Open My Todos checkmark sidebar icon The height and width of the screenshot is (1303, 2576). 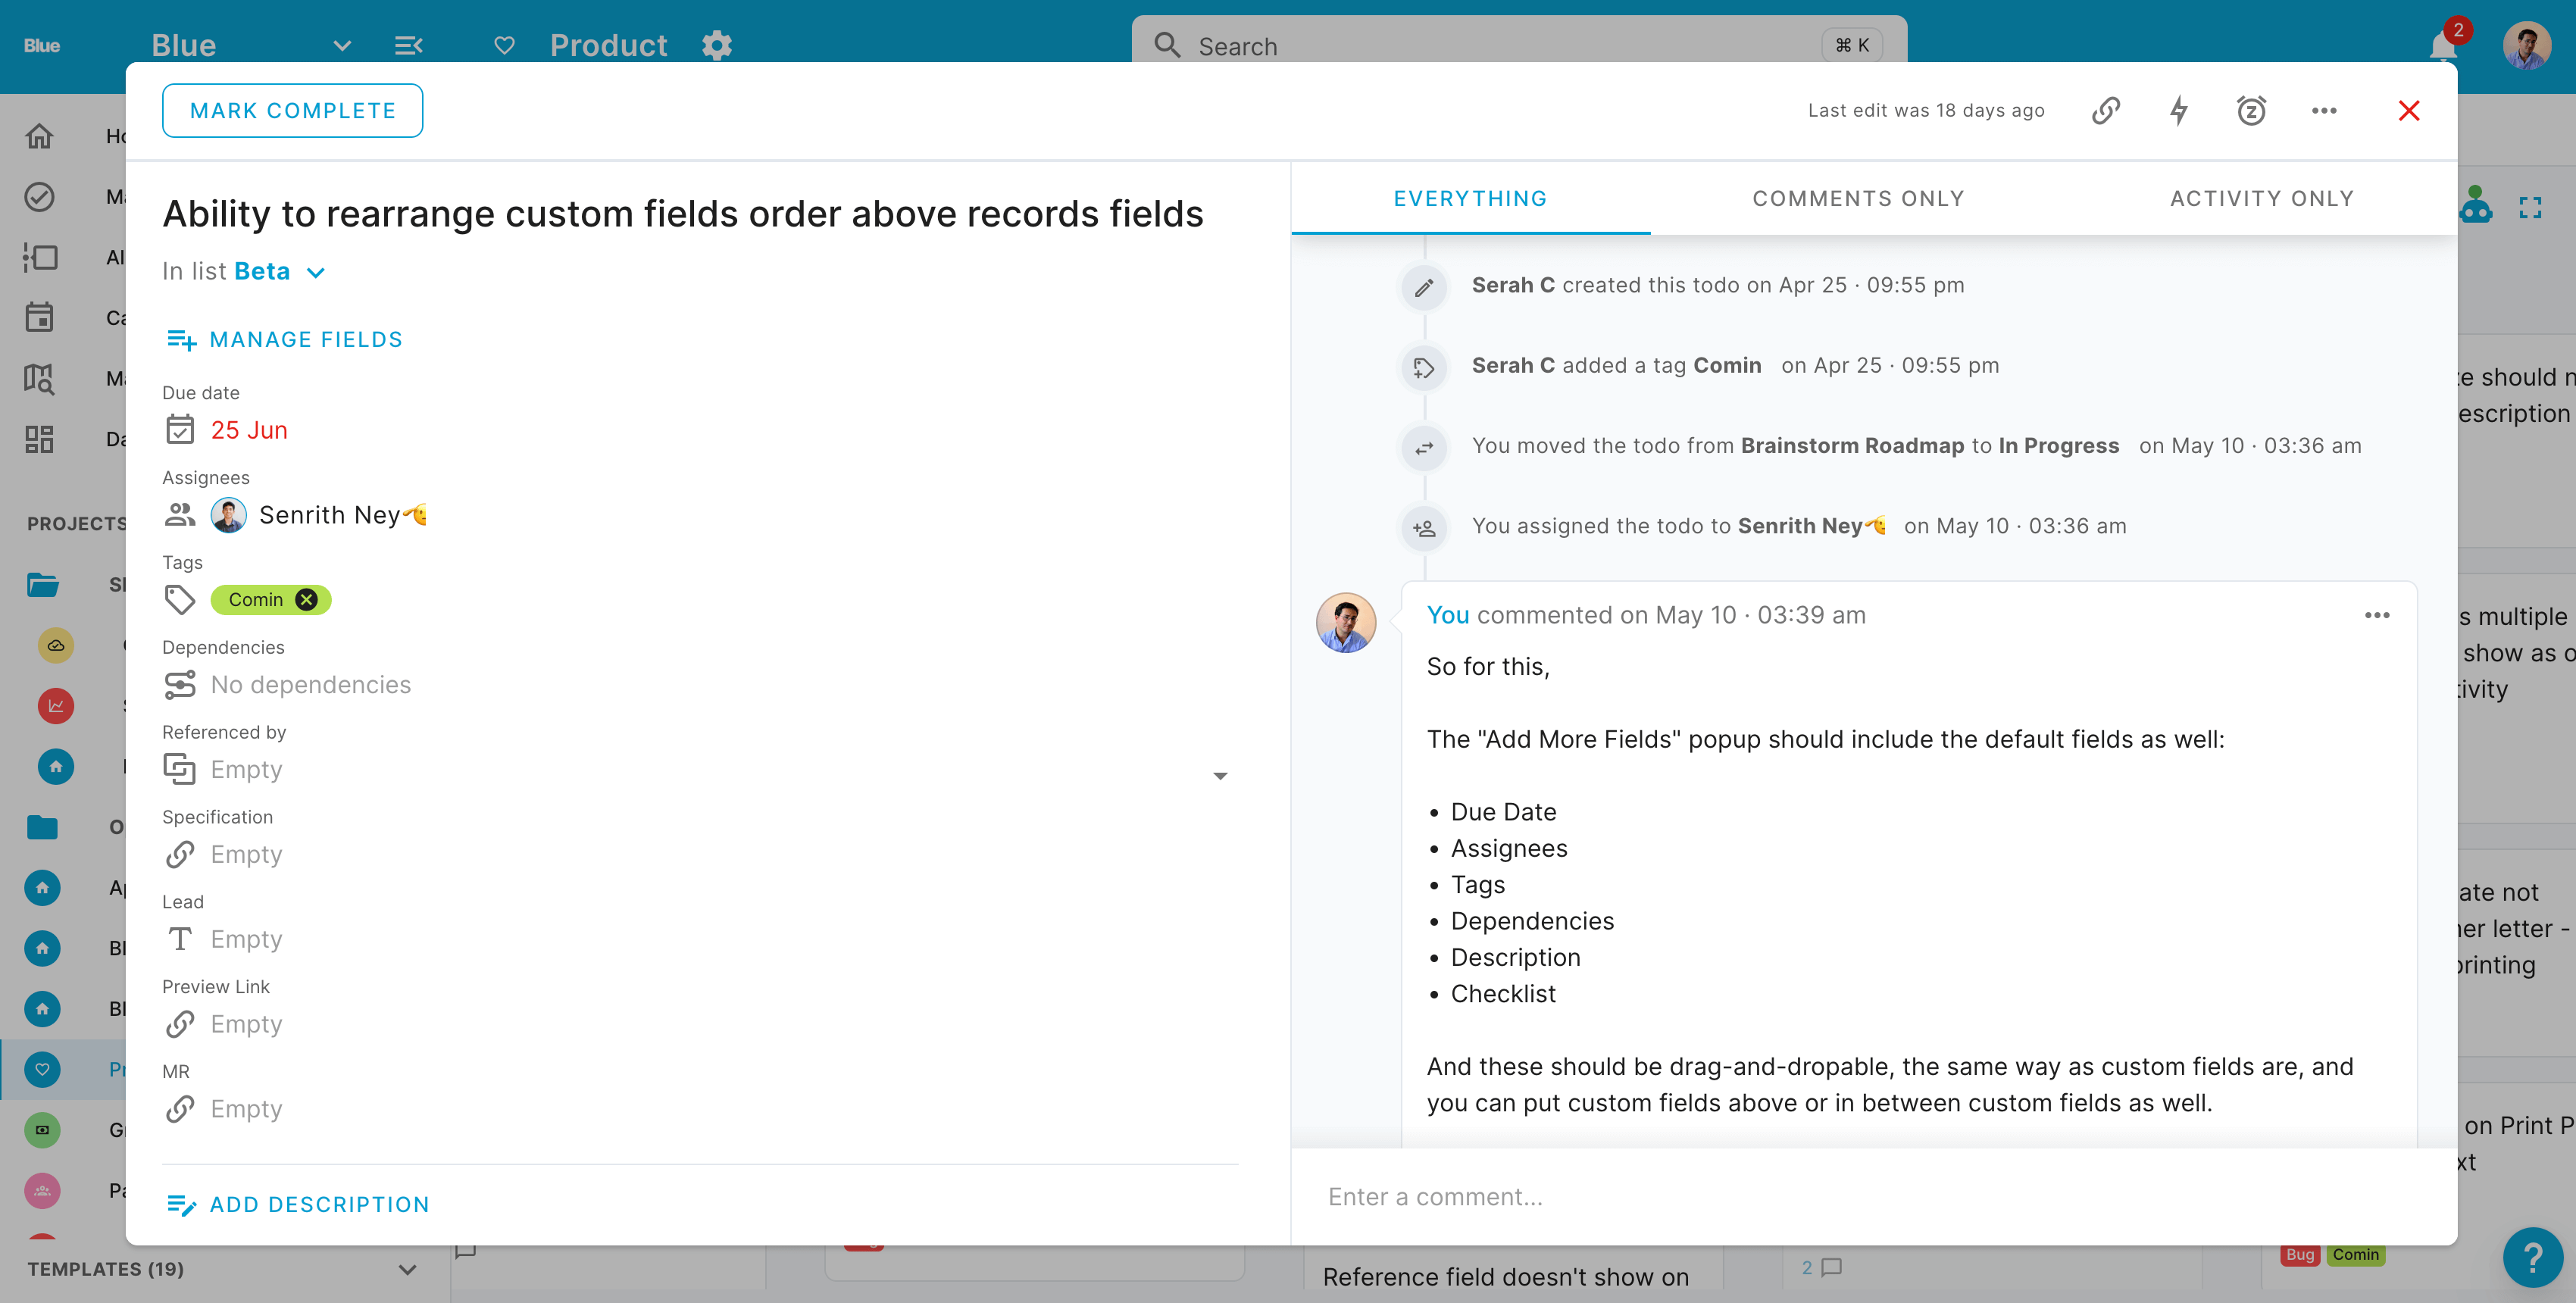39,197
